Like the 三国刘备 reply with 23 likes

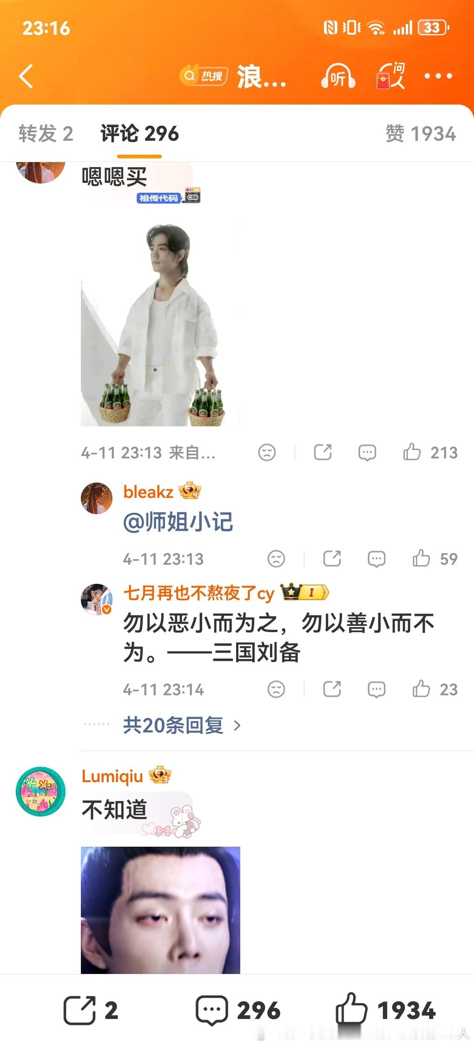point(435,689)
